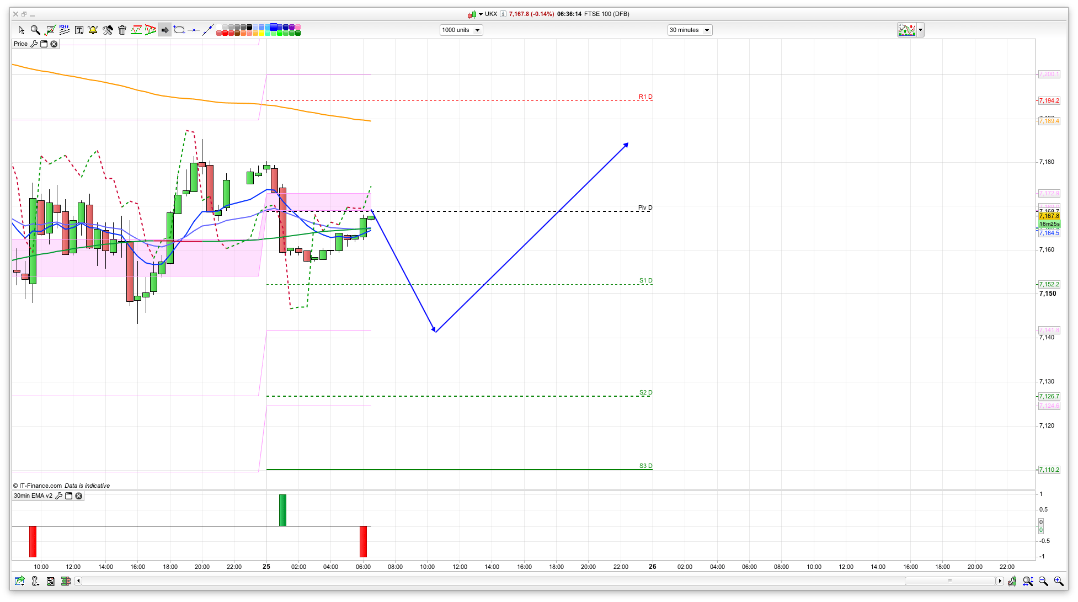Select the ellipse drawing tool
This screenshot has width=1078, height=602.
coord(179,30)
